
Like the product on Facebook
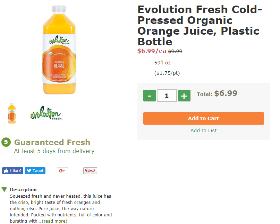[x=12, y=171]
